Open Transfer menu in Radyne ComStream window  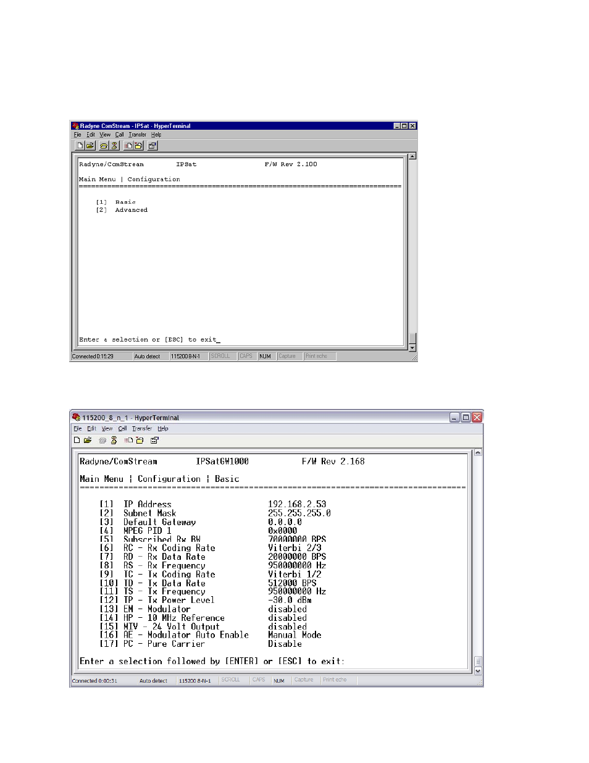[x=138, y=135]
